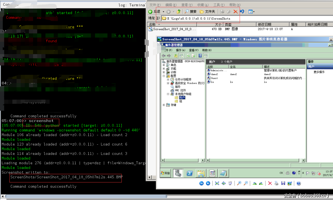Zoom in with the magnifier plus icon
Viewport: 333px width, 201px height.
tap(239, 183)
